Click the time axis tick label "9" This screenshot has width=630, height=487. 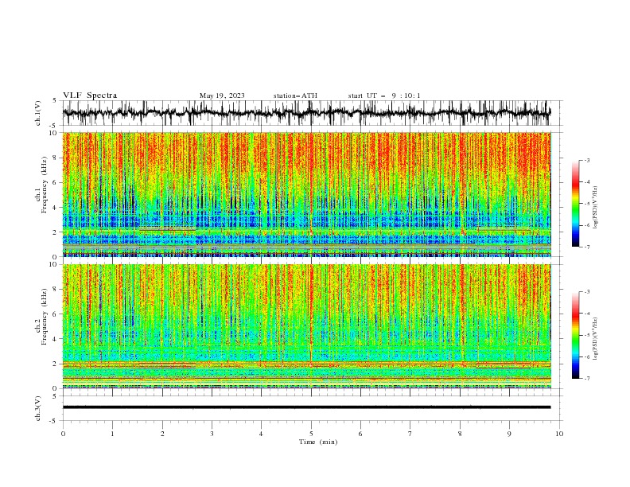coord(509,434)
